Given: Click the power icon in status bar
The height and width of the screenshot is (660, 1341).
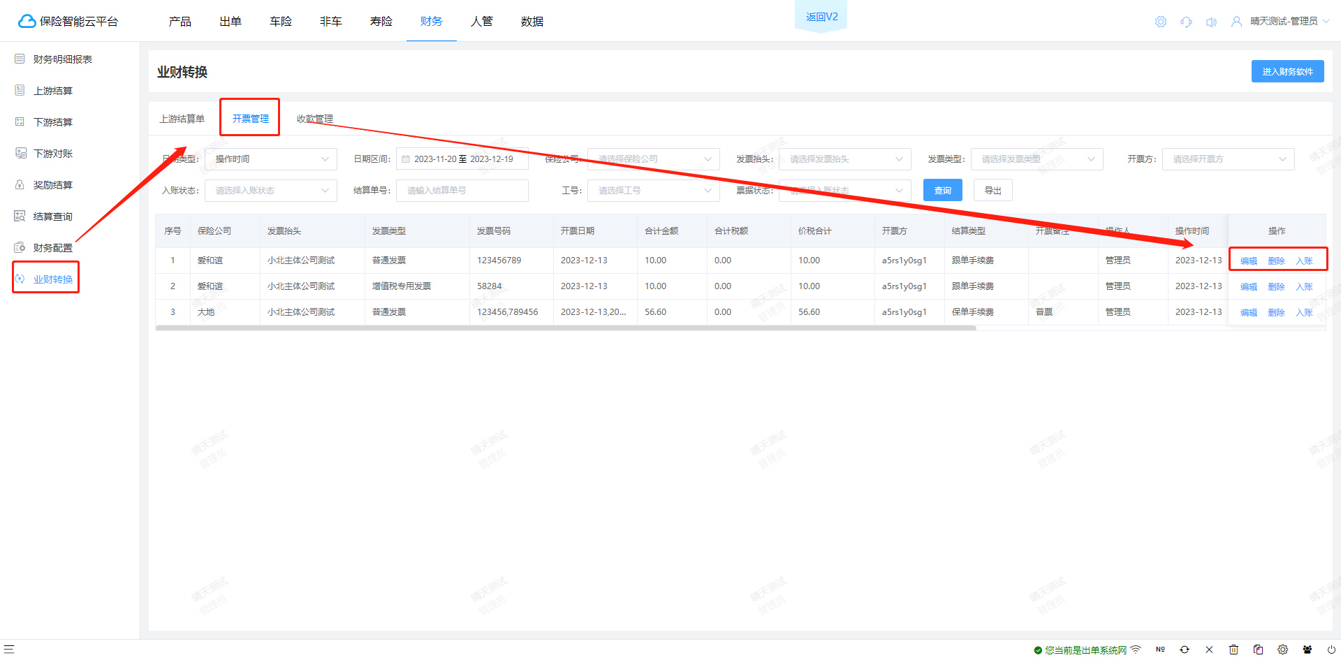Looking at the screenshot, I should pos(1331,650).
